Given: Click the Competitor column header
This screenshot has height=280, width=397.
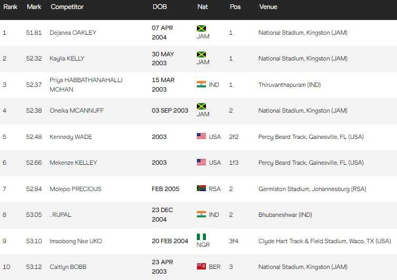Looking at the screenshot, I should click(x=67, y=7).
